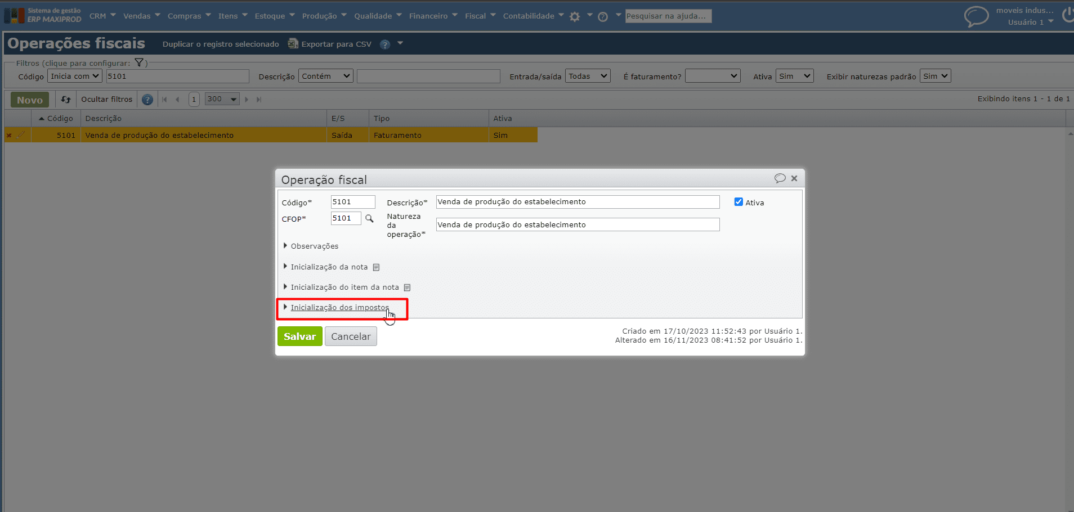Open the Itens menu
Screen dimensions: 1074x512
(x=232, y=16)
